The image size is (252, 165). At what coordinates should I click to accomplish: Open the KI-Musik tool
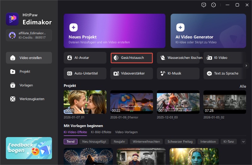point(178,74)
